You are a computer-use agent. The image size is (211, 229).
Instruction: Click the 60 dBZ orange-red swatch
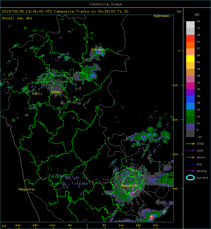pos(190,45)
